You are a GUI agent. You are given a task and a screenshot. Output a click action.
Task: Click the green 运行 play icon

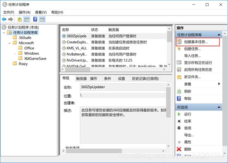point(179,114)
